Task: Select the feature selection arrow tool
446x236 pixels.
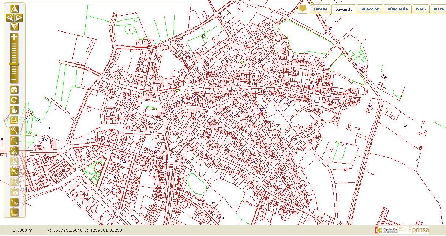Action: [14, 171]
